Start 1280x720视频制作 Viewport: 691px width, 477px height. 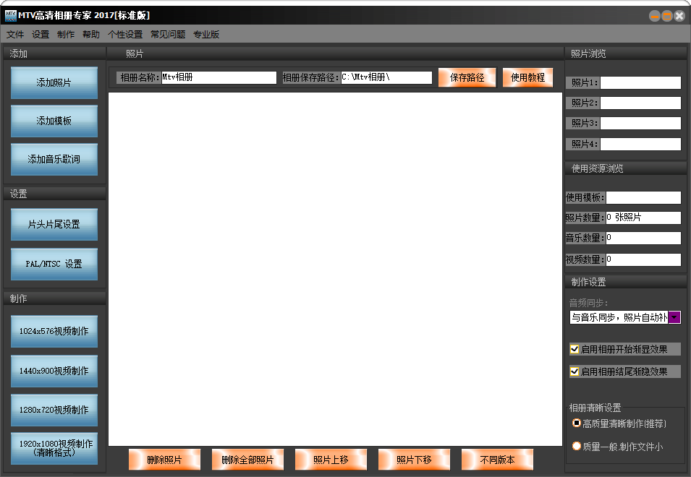pyautogui.click(x=54, y=410)
